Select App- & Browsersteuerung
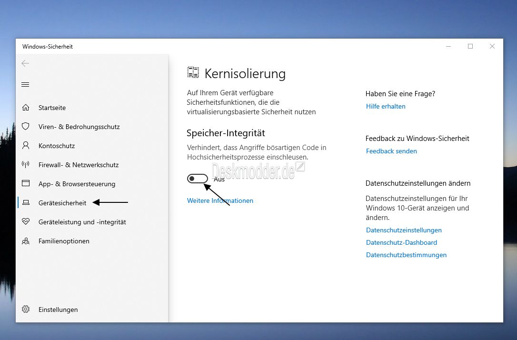517x340 pixels. click(x=77, y=184)
